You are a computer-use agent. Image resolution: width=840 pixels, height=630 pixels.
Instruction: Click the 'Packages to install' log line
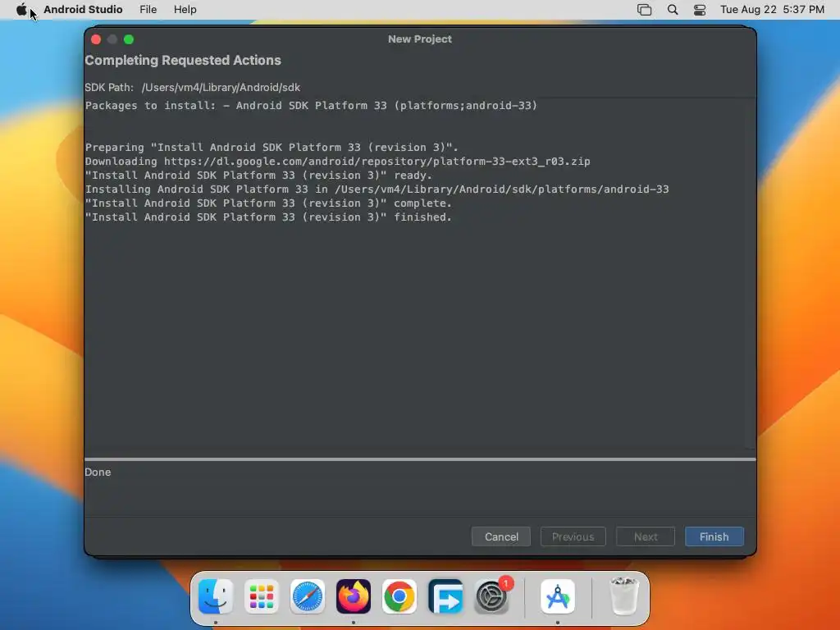pos(311,106)
